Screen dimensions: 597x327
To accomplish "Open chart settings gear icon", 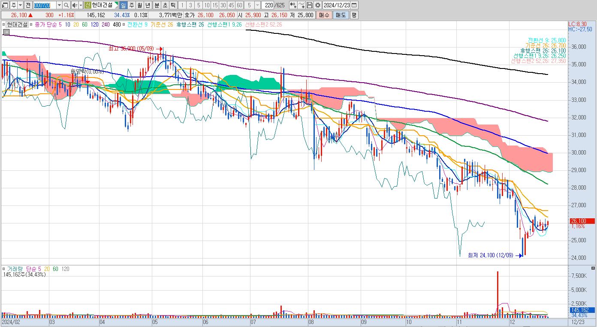I will 318,5.
